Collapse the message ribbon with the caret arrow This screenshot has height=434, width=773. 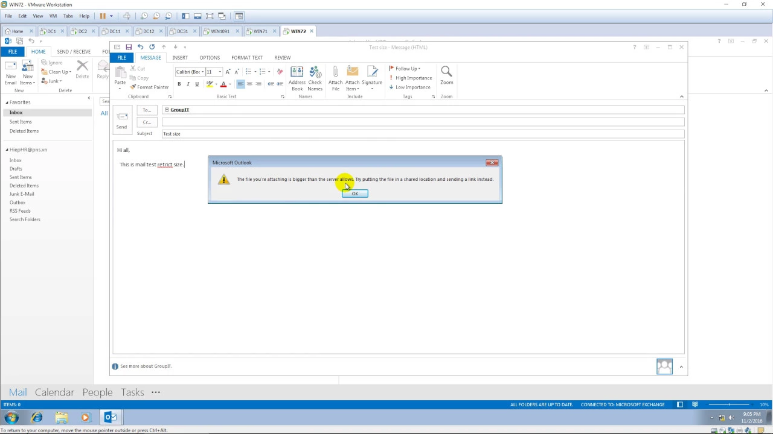(682, 96)
